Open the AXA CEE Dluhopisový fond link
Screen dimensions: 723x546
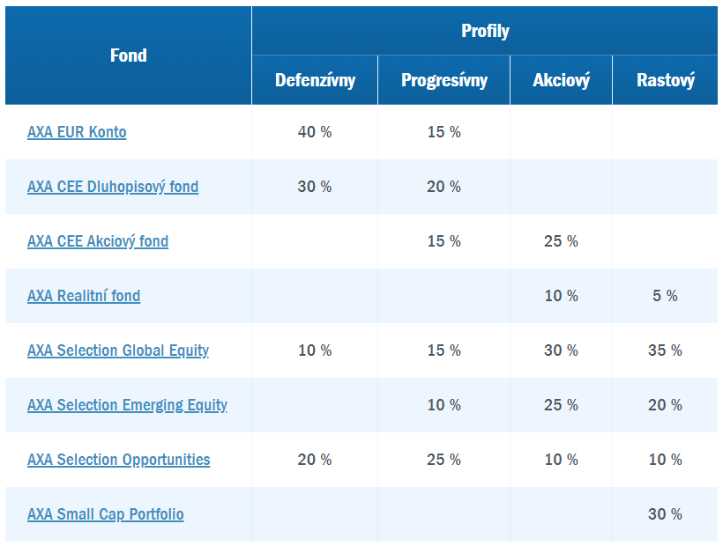pyautogui.click(x=113, y=187)
